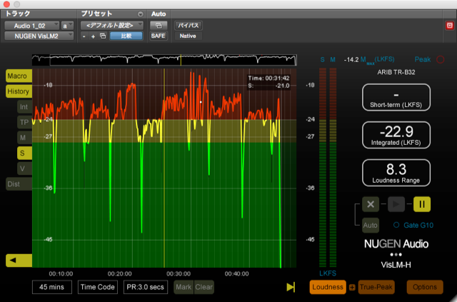Toggle the バイパス bypass button

click(x=189, y=26)
